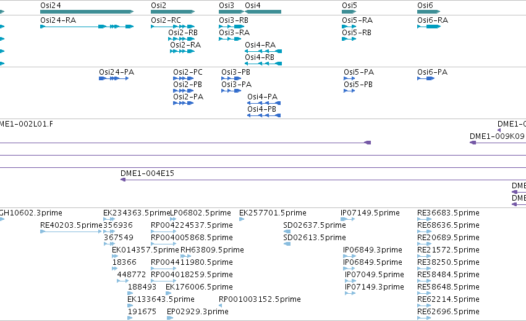Viewport: 526px width, 321px height.
Task: Click protein Osi4-PB
Action: (261, 109)
